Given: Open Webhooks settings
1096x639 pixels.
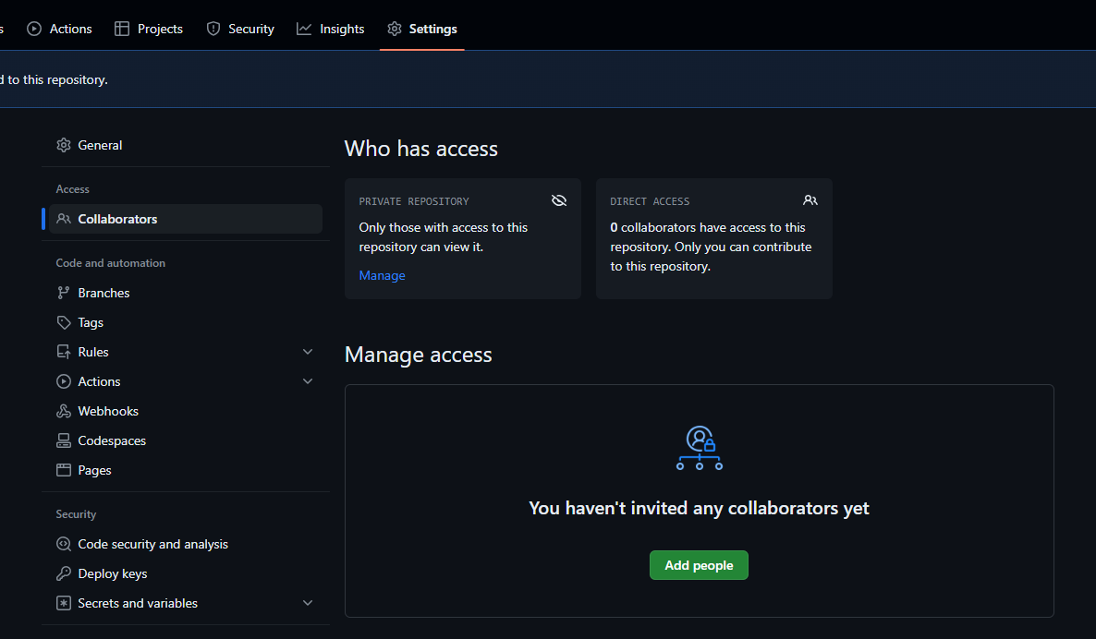Looking at the screenshot, I should point(186,411).
